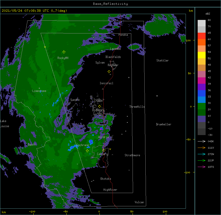221x215 pixels.
Task: Click yellow V marker east of Calgary
Action: click(110, 149)
